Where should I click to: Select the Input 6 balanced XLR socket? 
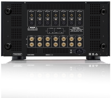(x=72, y=23)
